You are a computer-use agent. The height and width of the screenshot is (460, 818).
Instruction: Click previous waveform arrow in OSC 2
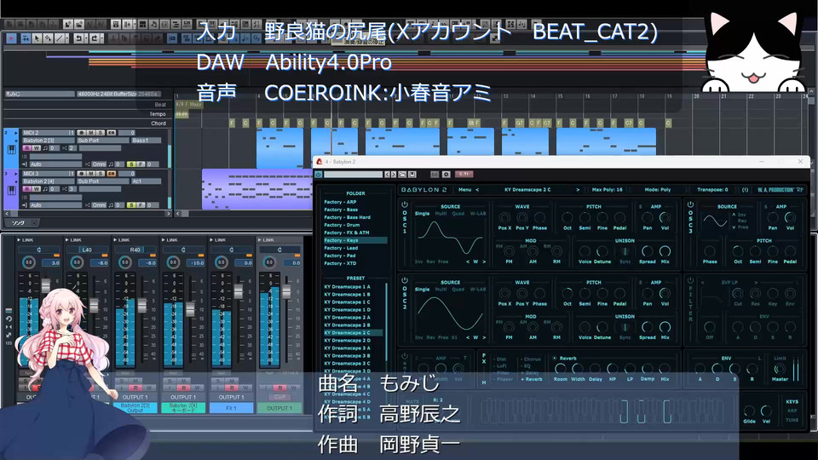(468, 337)
